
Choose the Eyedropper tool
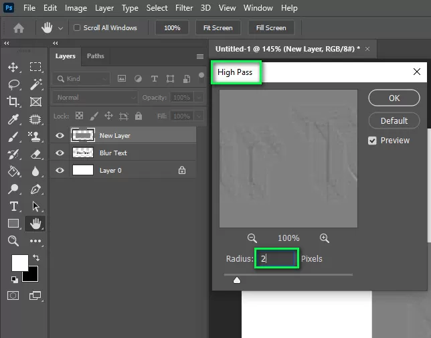[13, 119]
